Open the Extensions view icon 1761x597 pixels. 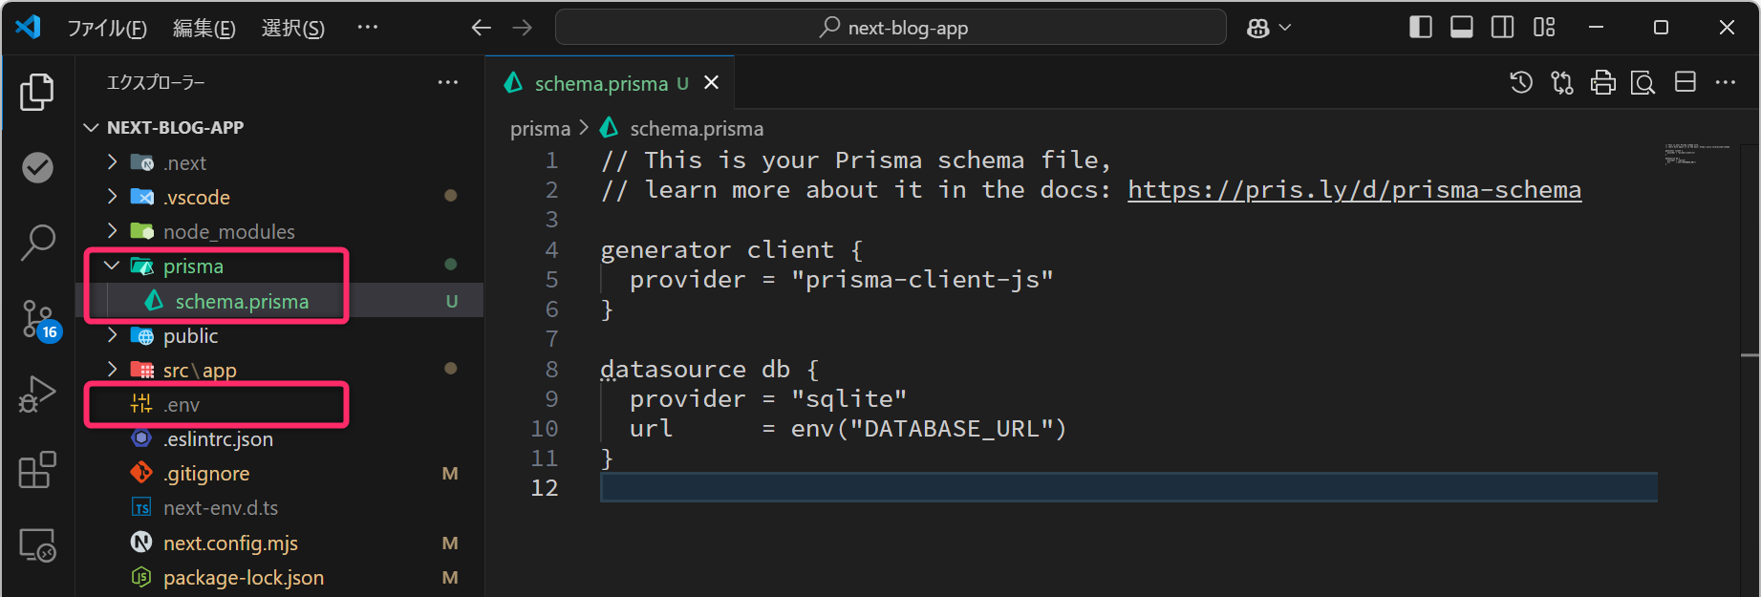37,469
